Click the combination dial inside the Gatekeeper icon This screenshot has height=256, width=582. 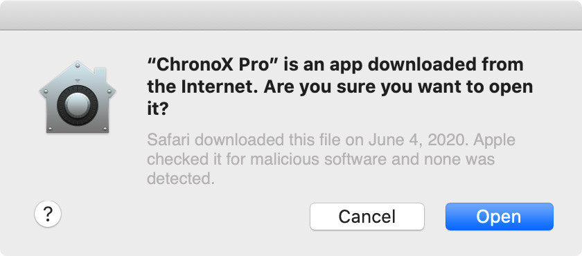(x=78, y=105)
